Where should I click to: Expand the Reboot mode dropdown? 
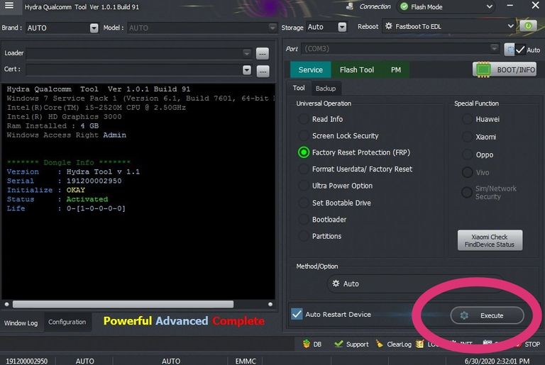click(x=510, y=26)
